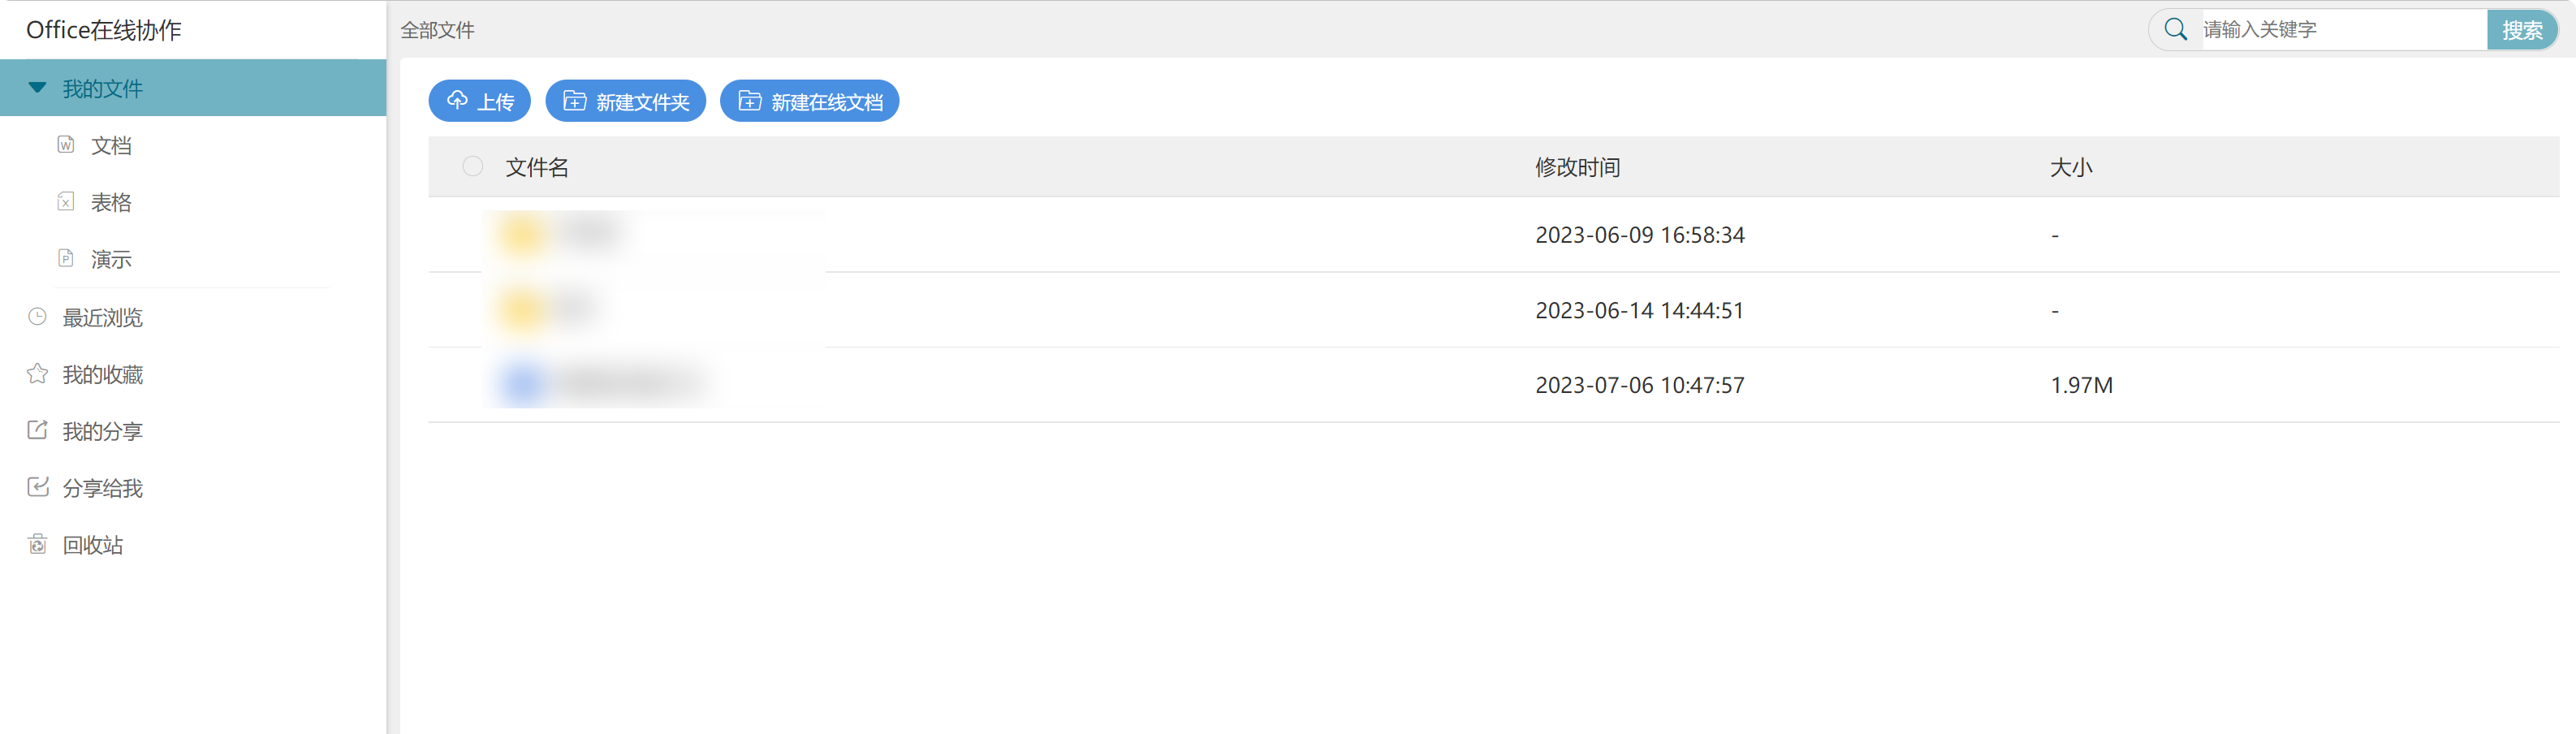Click the presentation icon next to 演示

coord(66,259)
